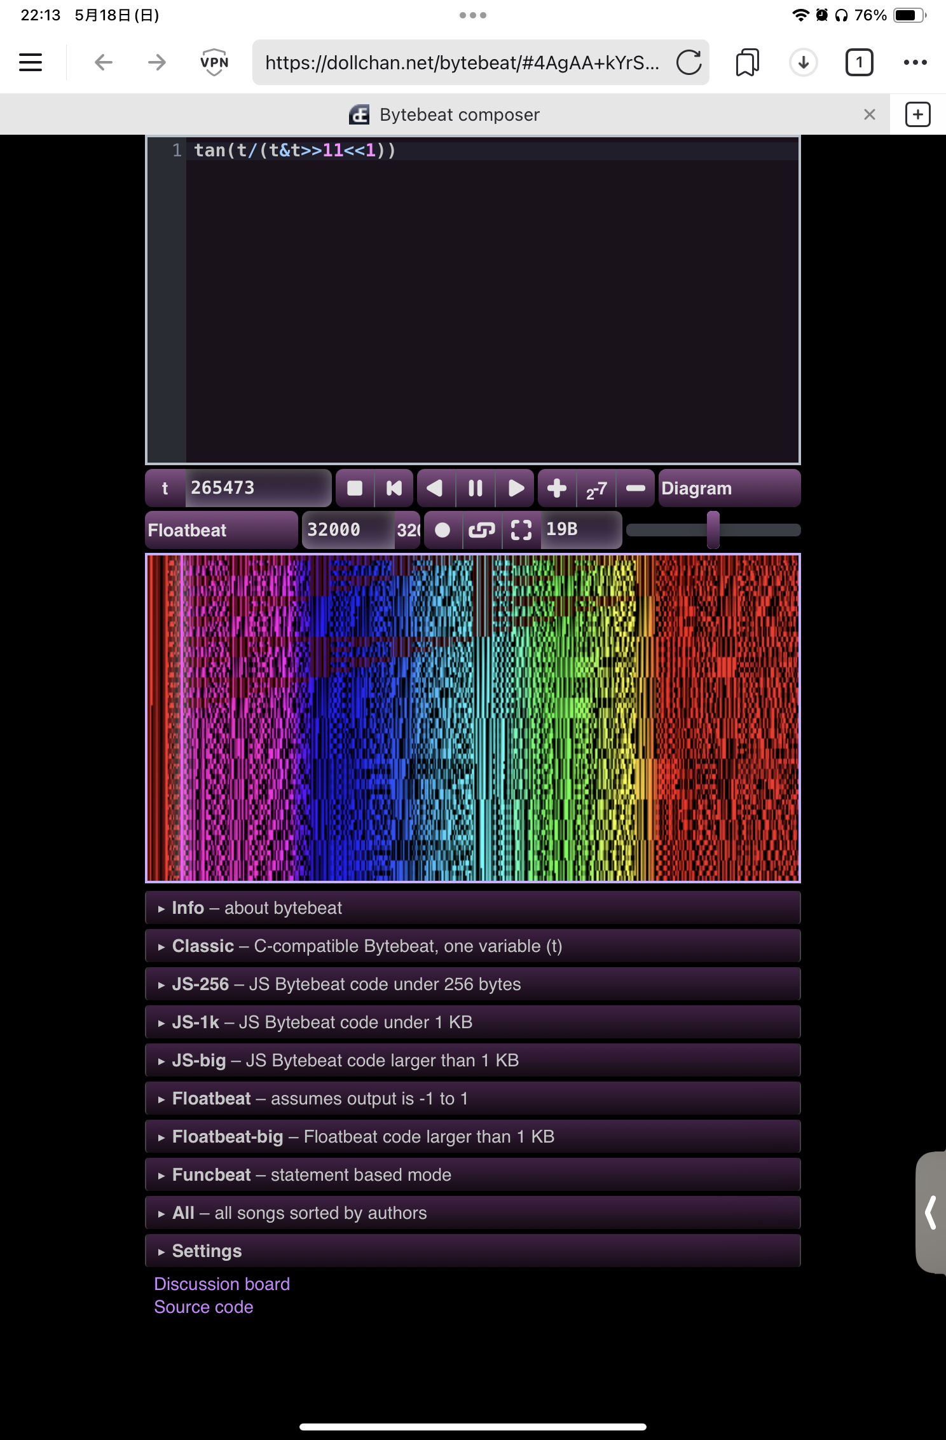The height and width of the screenshot is (1440, 946).
Task: Open the browser hamburger menu
Action: pos(31,62)
